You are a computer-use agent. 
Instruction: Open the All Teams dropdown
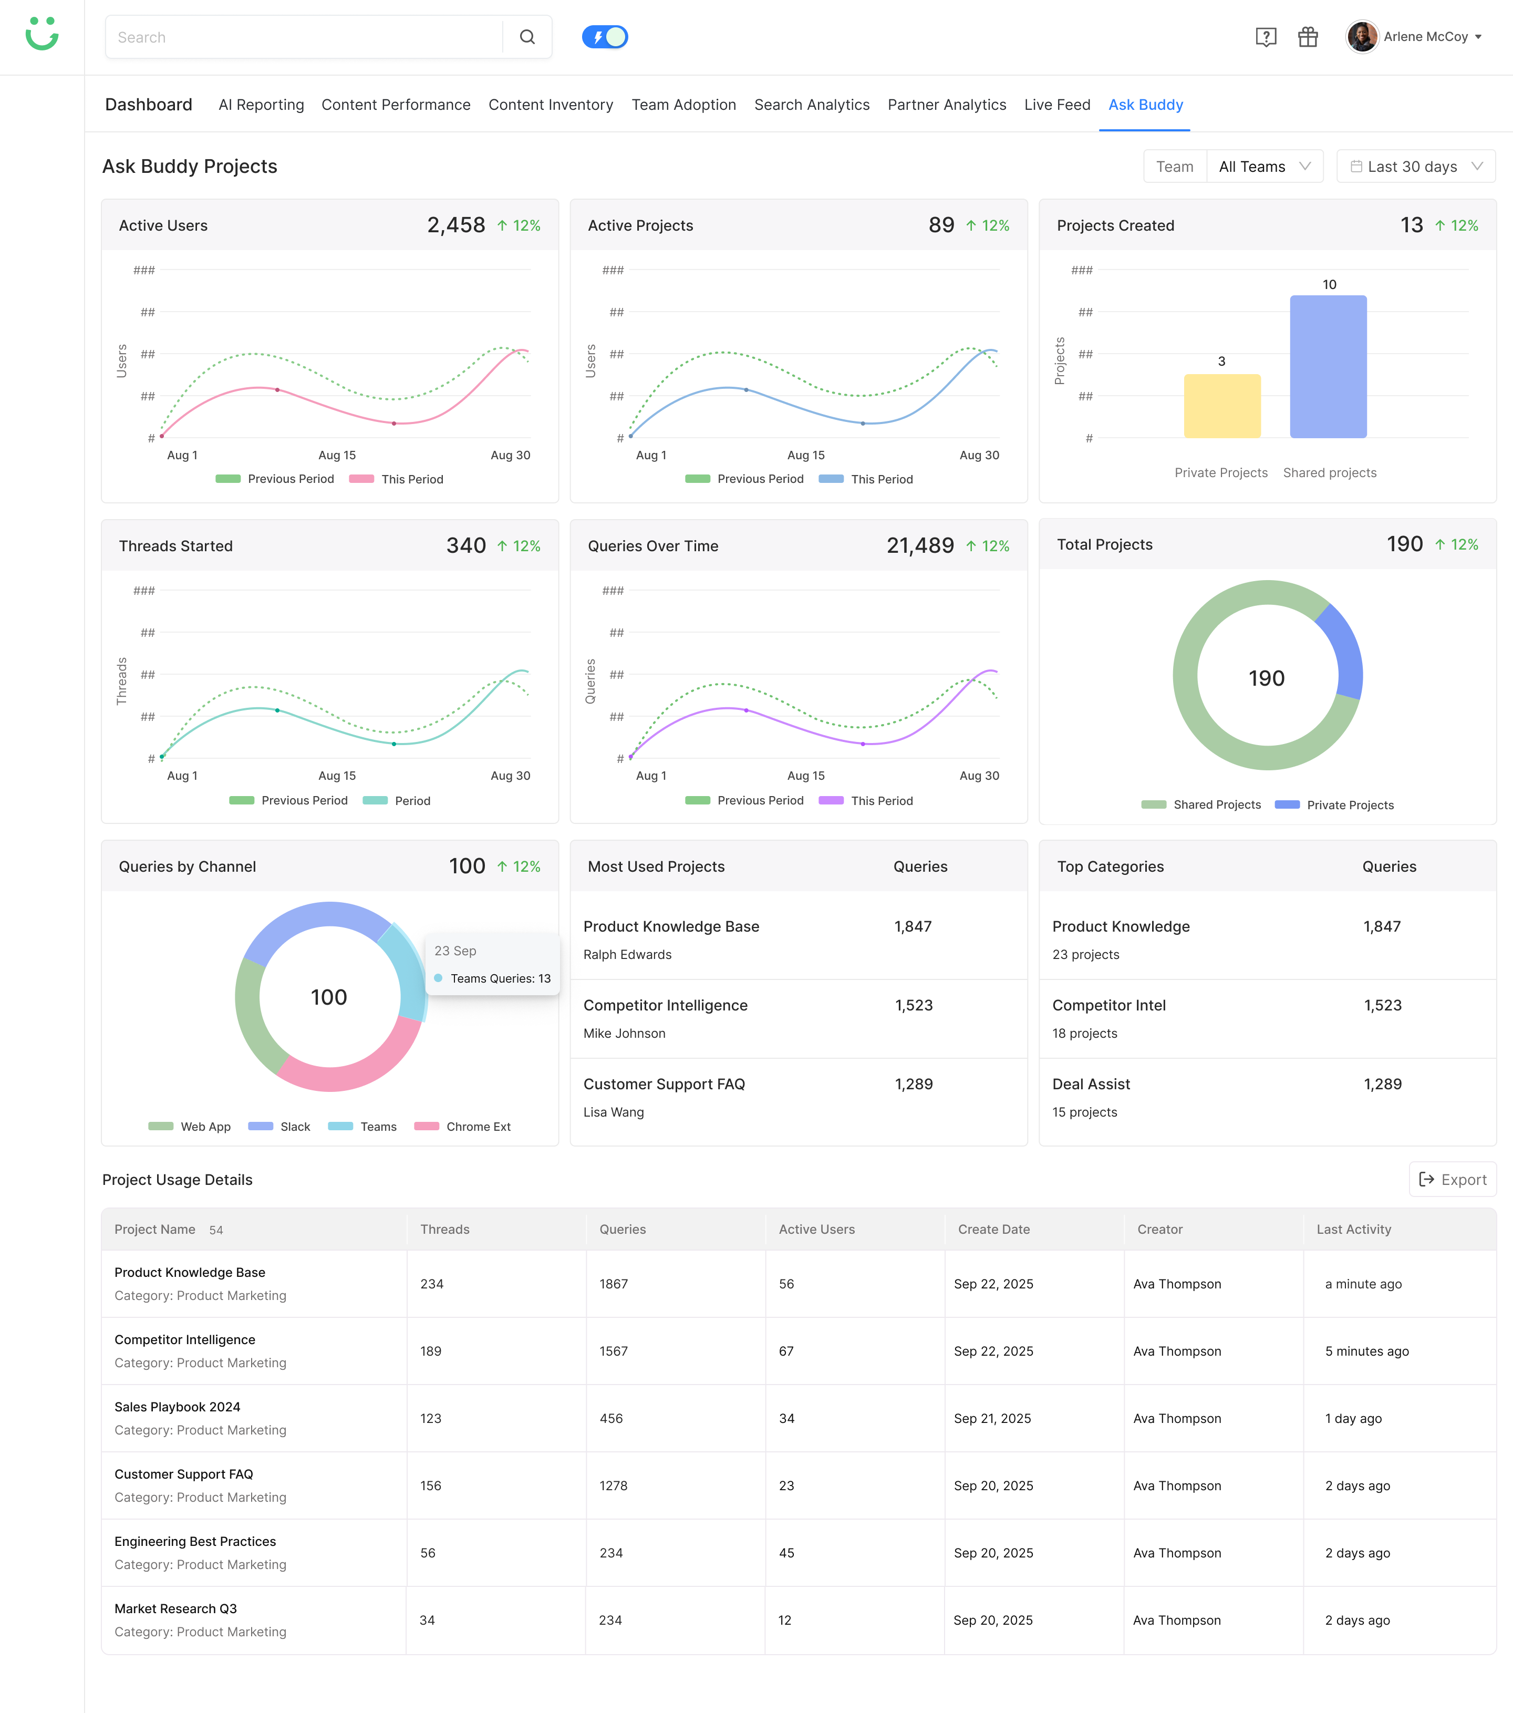point(1264,166)
